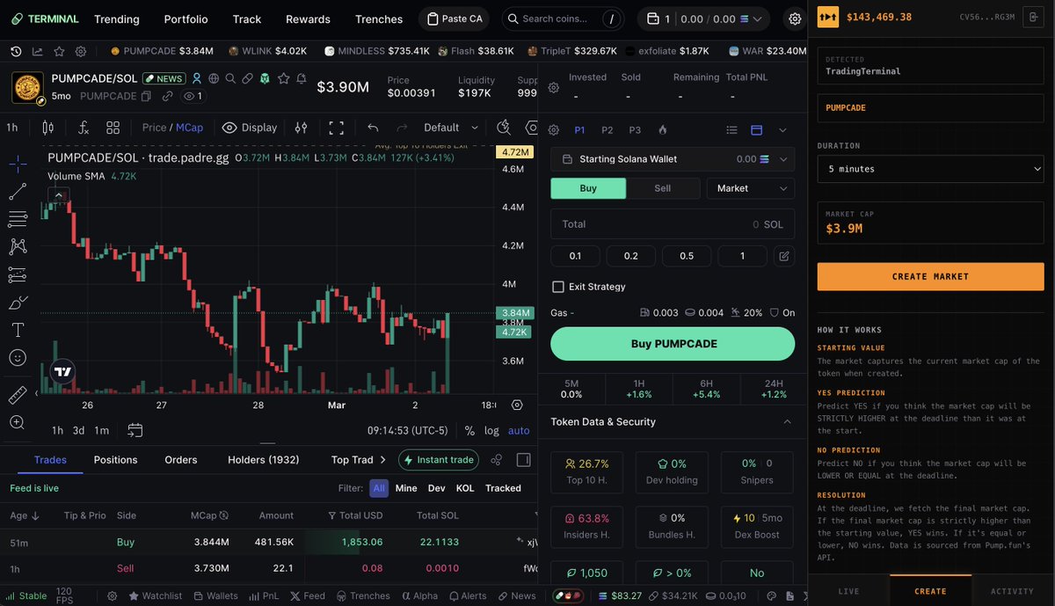
Task: Click the chart-line icon in ticker bar
Action: tap(37, 51)
